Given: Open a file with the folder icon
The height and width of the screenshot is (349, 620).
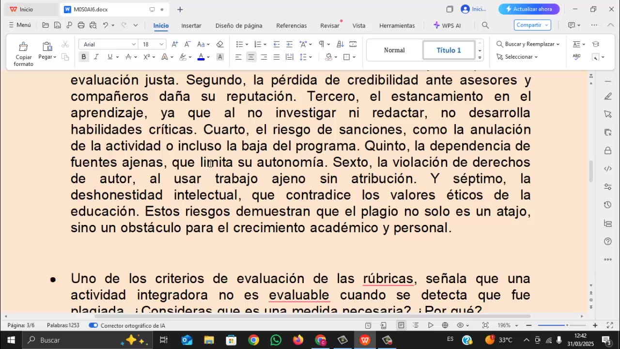Looking at the screenshot, I should 46,25.
